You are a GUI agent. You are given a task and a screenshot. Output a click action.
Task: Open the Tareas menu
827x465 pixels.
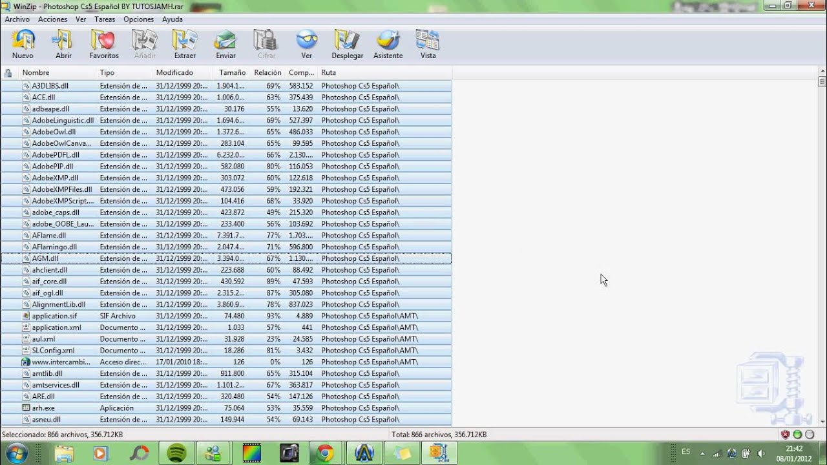tap(105, 19)
